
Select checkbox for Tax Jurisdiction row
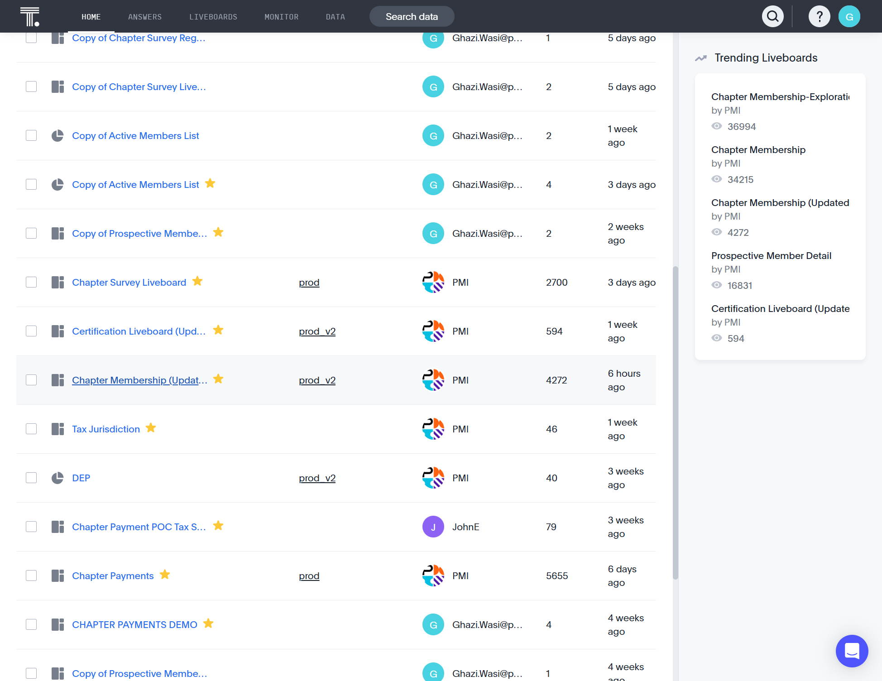[31, 429]
